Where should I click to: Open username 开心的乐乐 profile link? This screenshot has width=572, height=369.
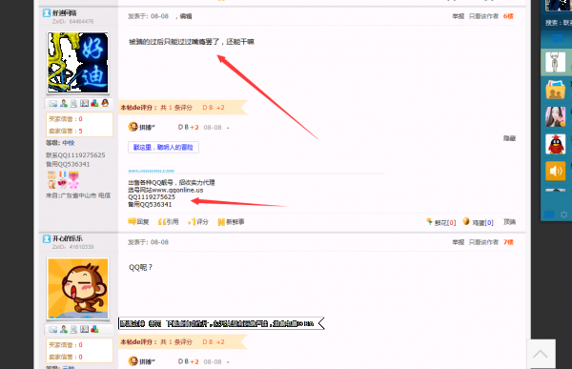point(67,238)
